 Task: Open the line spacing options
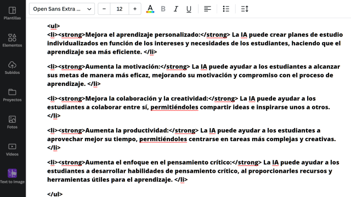tap(245, 9)
